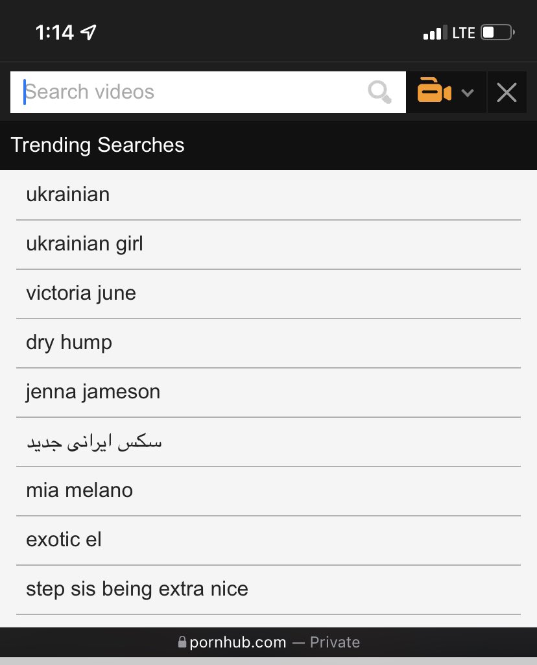Select the "jenna jameson" trending search
This screenshot has height=665, width=537.
[93, 392]
